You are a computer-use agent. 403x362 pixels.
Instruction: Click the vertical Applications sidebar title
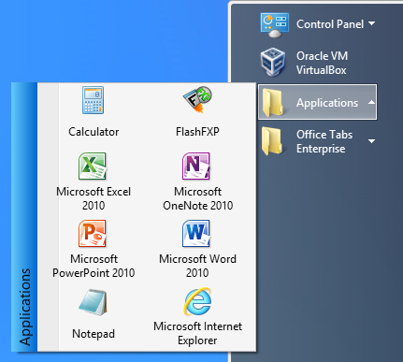tap(25, 307)
